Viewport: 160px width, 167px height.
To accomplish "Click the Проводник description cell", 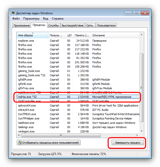I will click(x=99, y=41).
